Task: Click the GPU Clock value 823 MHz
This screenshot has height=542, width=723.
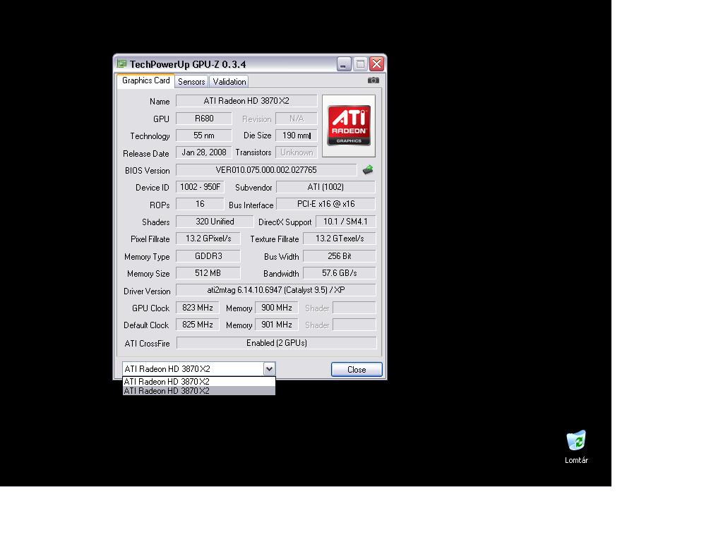Action: click(198, 308)
